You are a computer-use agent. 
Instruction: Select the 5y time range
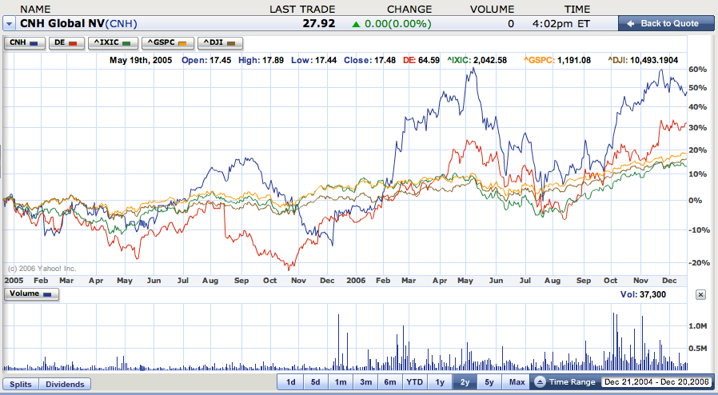click(489, 381)
